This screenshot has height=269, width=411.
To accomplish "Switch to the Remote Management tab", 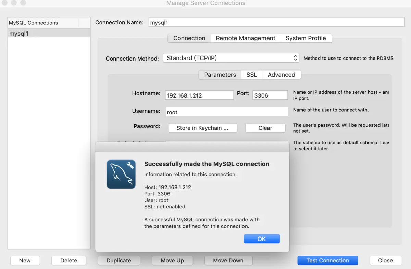I will (246, 38).
